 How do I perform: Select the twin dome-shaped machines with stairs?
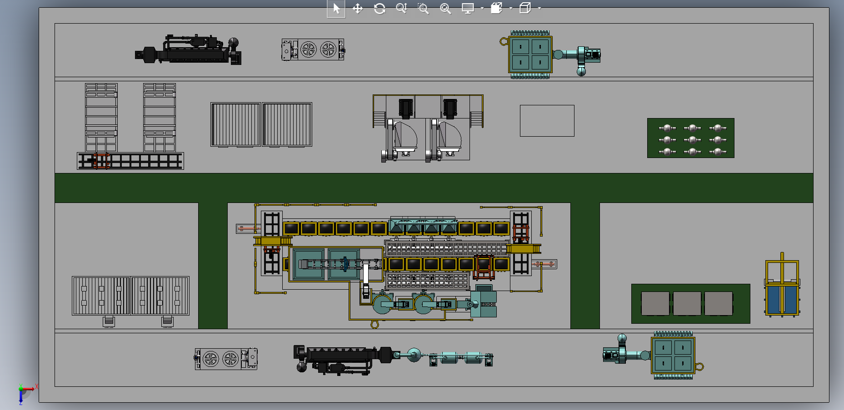pyautogui.click(x=427, y=128)
